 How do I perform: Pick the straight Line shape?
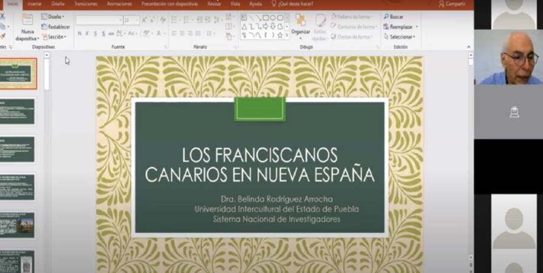(252, 18)
